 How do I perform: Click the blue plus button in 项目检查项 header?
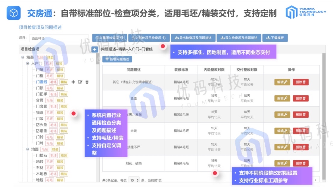point(95,50)
